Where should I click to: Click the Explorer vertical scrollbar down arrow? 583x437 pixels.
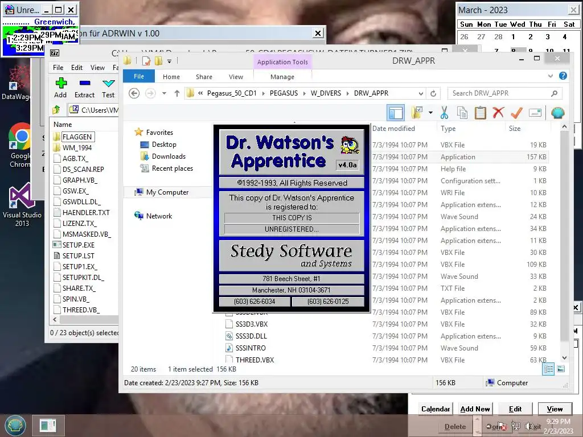coord(564,358)
